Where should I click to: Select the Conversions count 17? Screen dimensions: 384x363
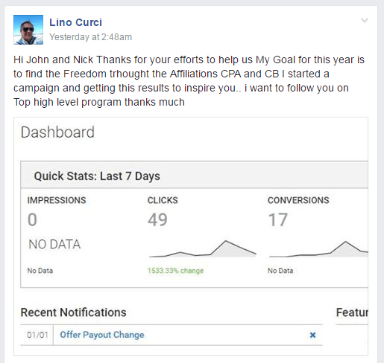pyautogui.click(x=277, y=219)
